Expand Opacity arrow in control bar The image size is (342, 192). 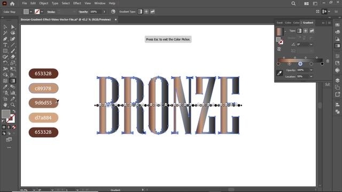[104, 12]
